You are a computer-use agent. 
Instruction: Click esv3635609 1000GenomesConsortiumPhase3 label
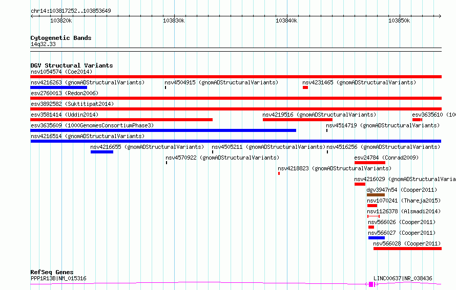tap(92, 125)
